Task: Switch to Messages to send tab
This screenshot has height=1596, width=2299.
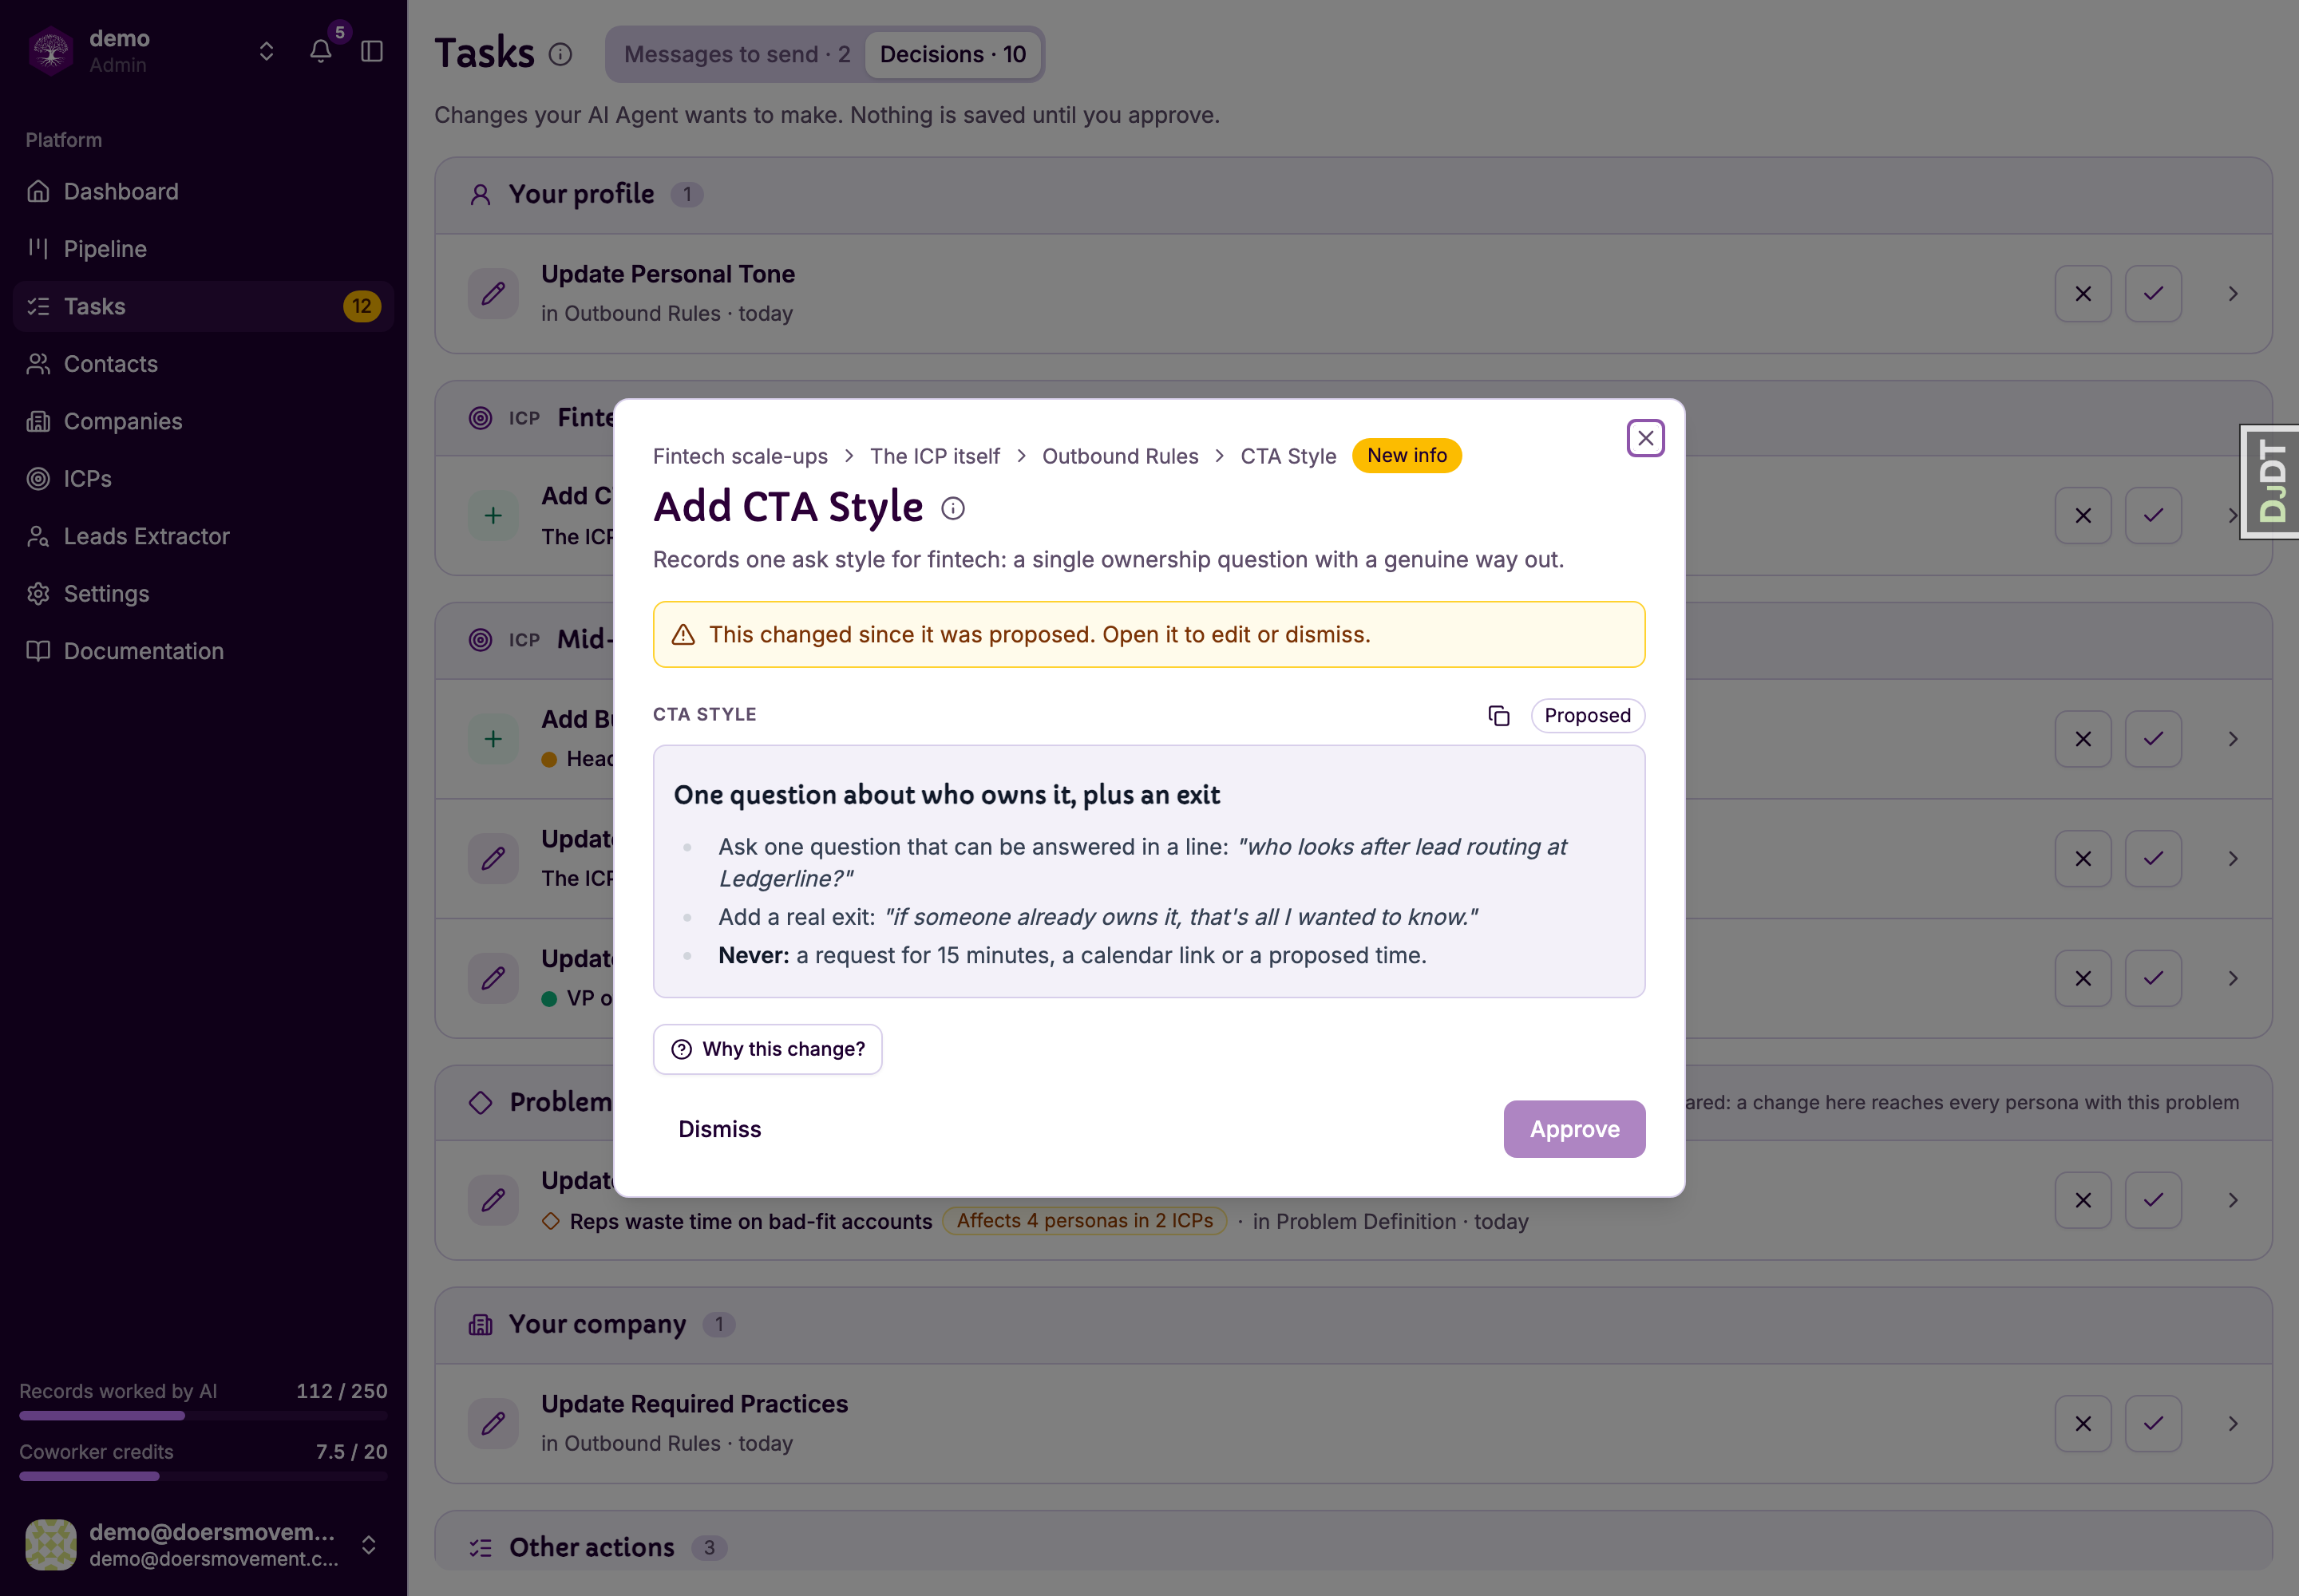Action: click(736, 54)
